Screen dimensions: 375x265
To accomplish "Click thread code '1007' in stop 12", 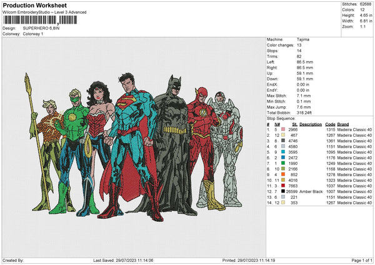I will coord(331,192).
